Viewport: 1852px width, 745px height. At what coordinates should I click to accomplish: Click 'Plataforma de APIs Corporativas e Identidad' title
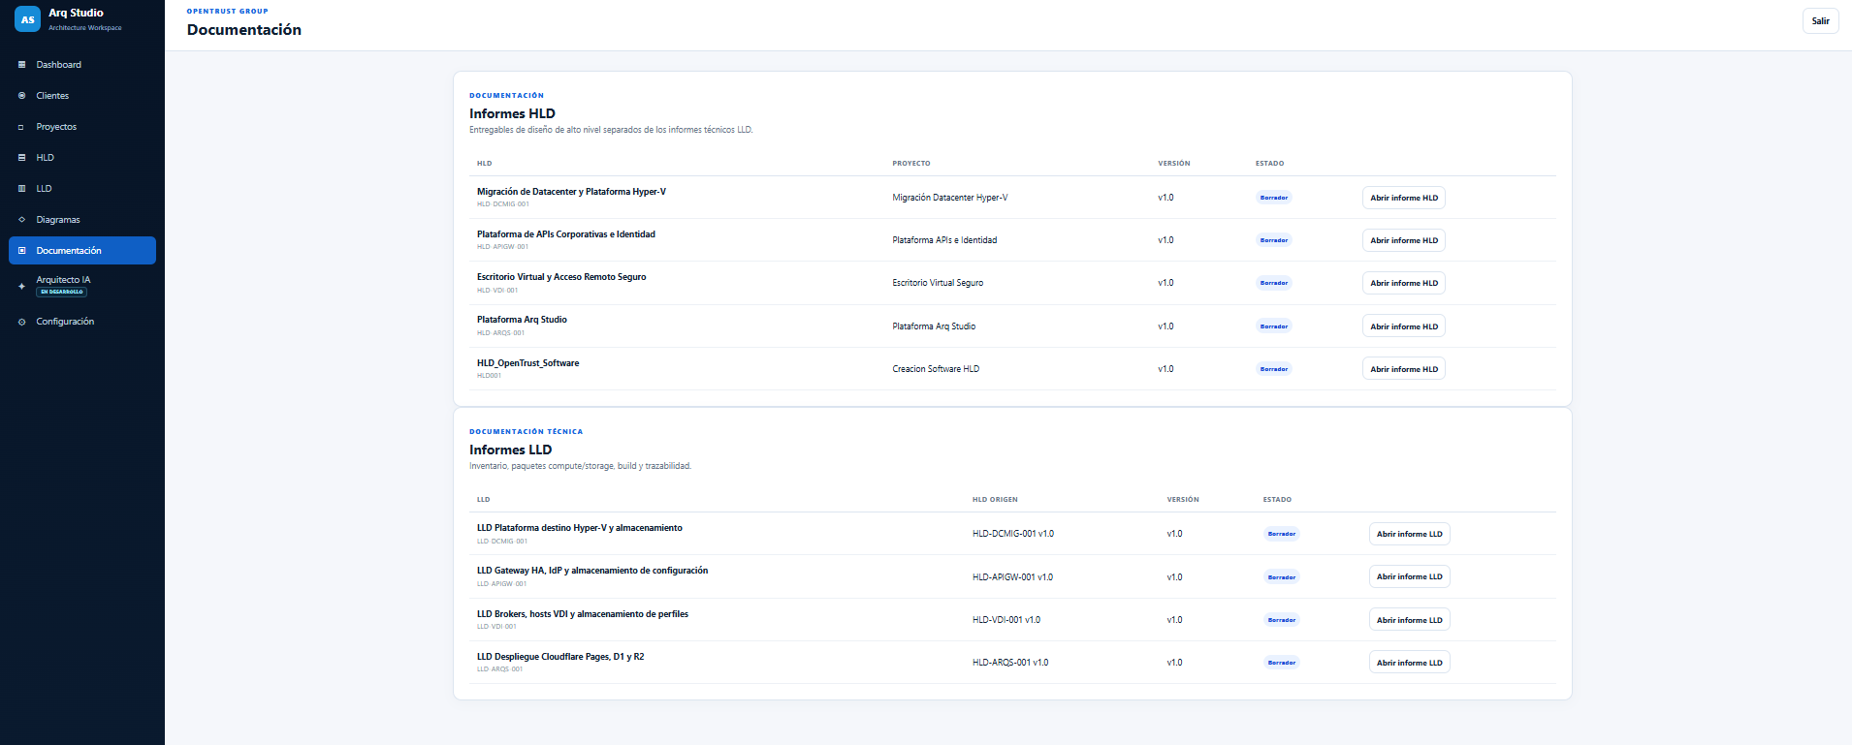tap(566, 234)
